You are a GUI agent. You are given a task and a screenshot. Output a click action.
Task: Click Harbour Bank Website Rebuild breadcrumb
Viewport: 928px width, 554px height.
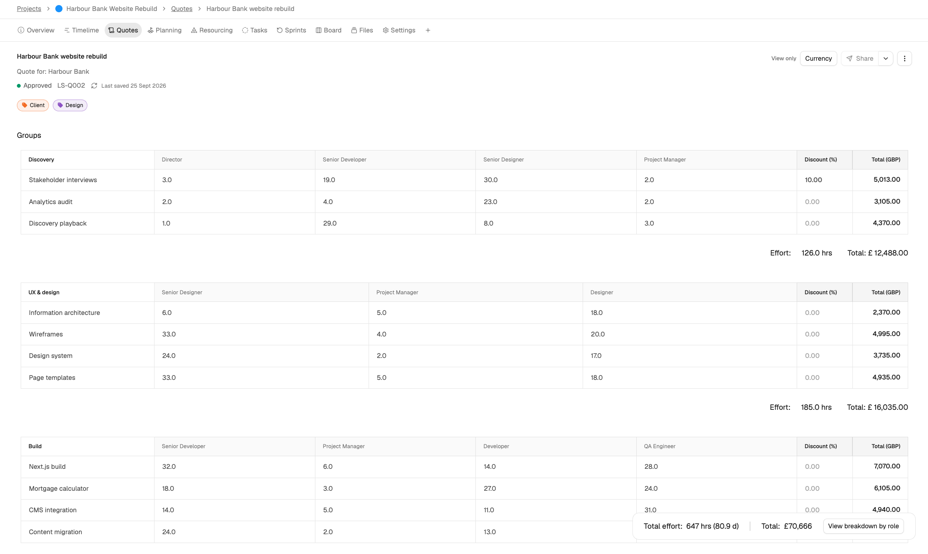[111, 9]
